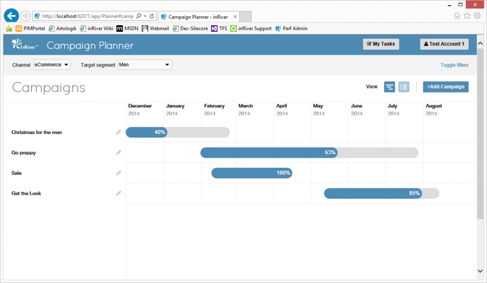Click the +Add Campaign button
The height and width of the screenshot is (283, 487).
[445, 87]
